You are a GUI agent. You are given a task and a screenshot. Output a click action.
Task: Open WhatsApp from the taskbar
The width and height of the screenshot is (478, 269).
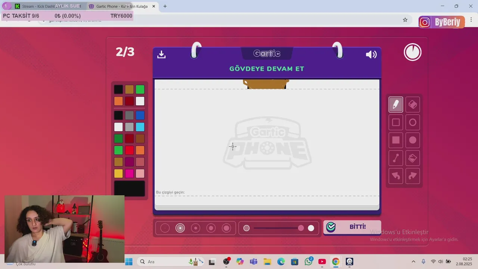308,262
